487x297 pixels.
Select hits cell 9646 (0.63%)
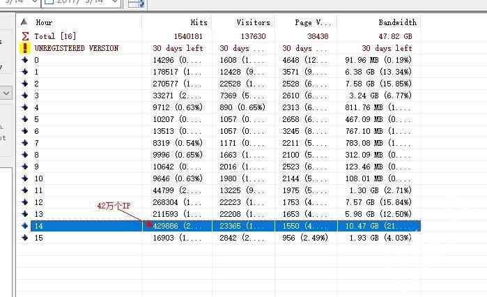point(178,178)
